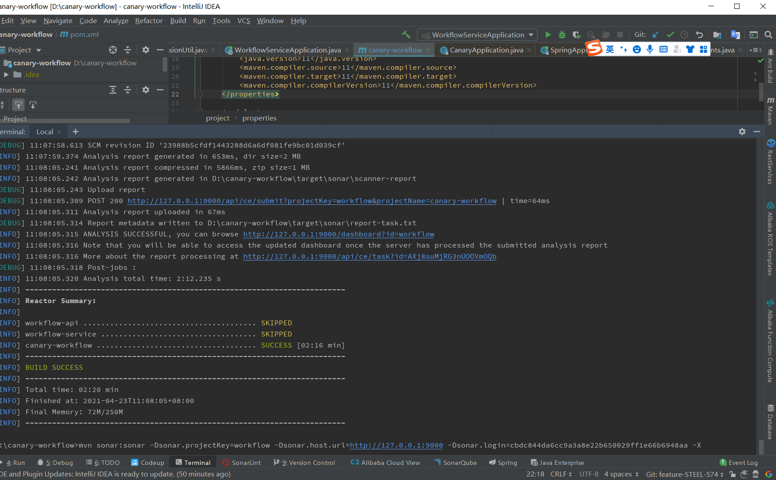This screenshot has width=776, height=480.
Task: Collapse all in the Project panel
Action: pyautogui.click(x=128, y=50)
